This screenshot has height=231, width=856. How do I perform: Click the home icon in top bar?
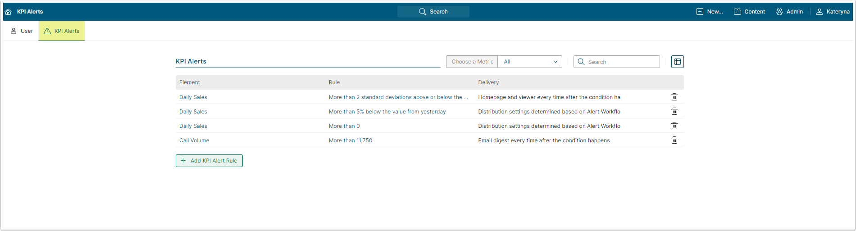click(8, 12)
